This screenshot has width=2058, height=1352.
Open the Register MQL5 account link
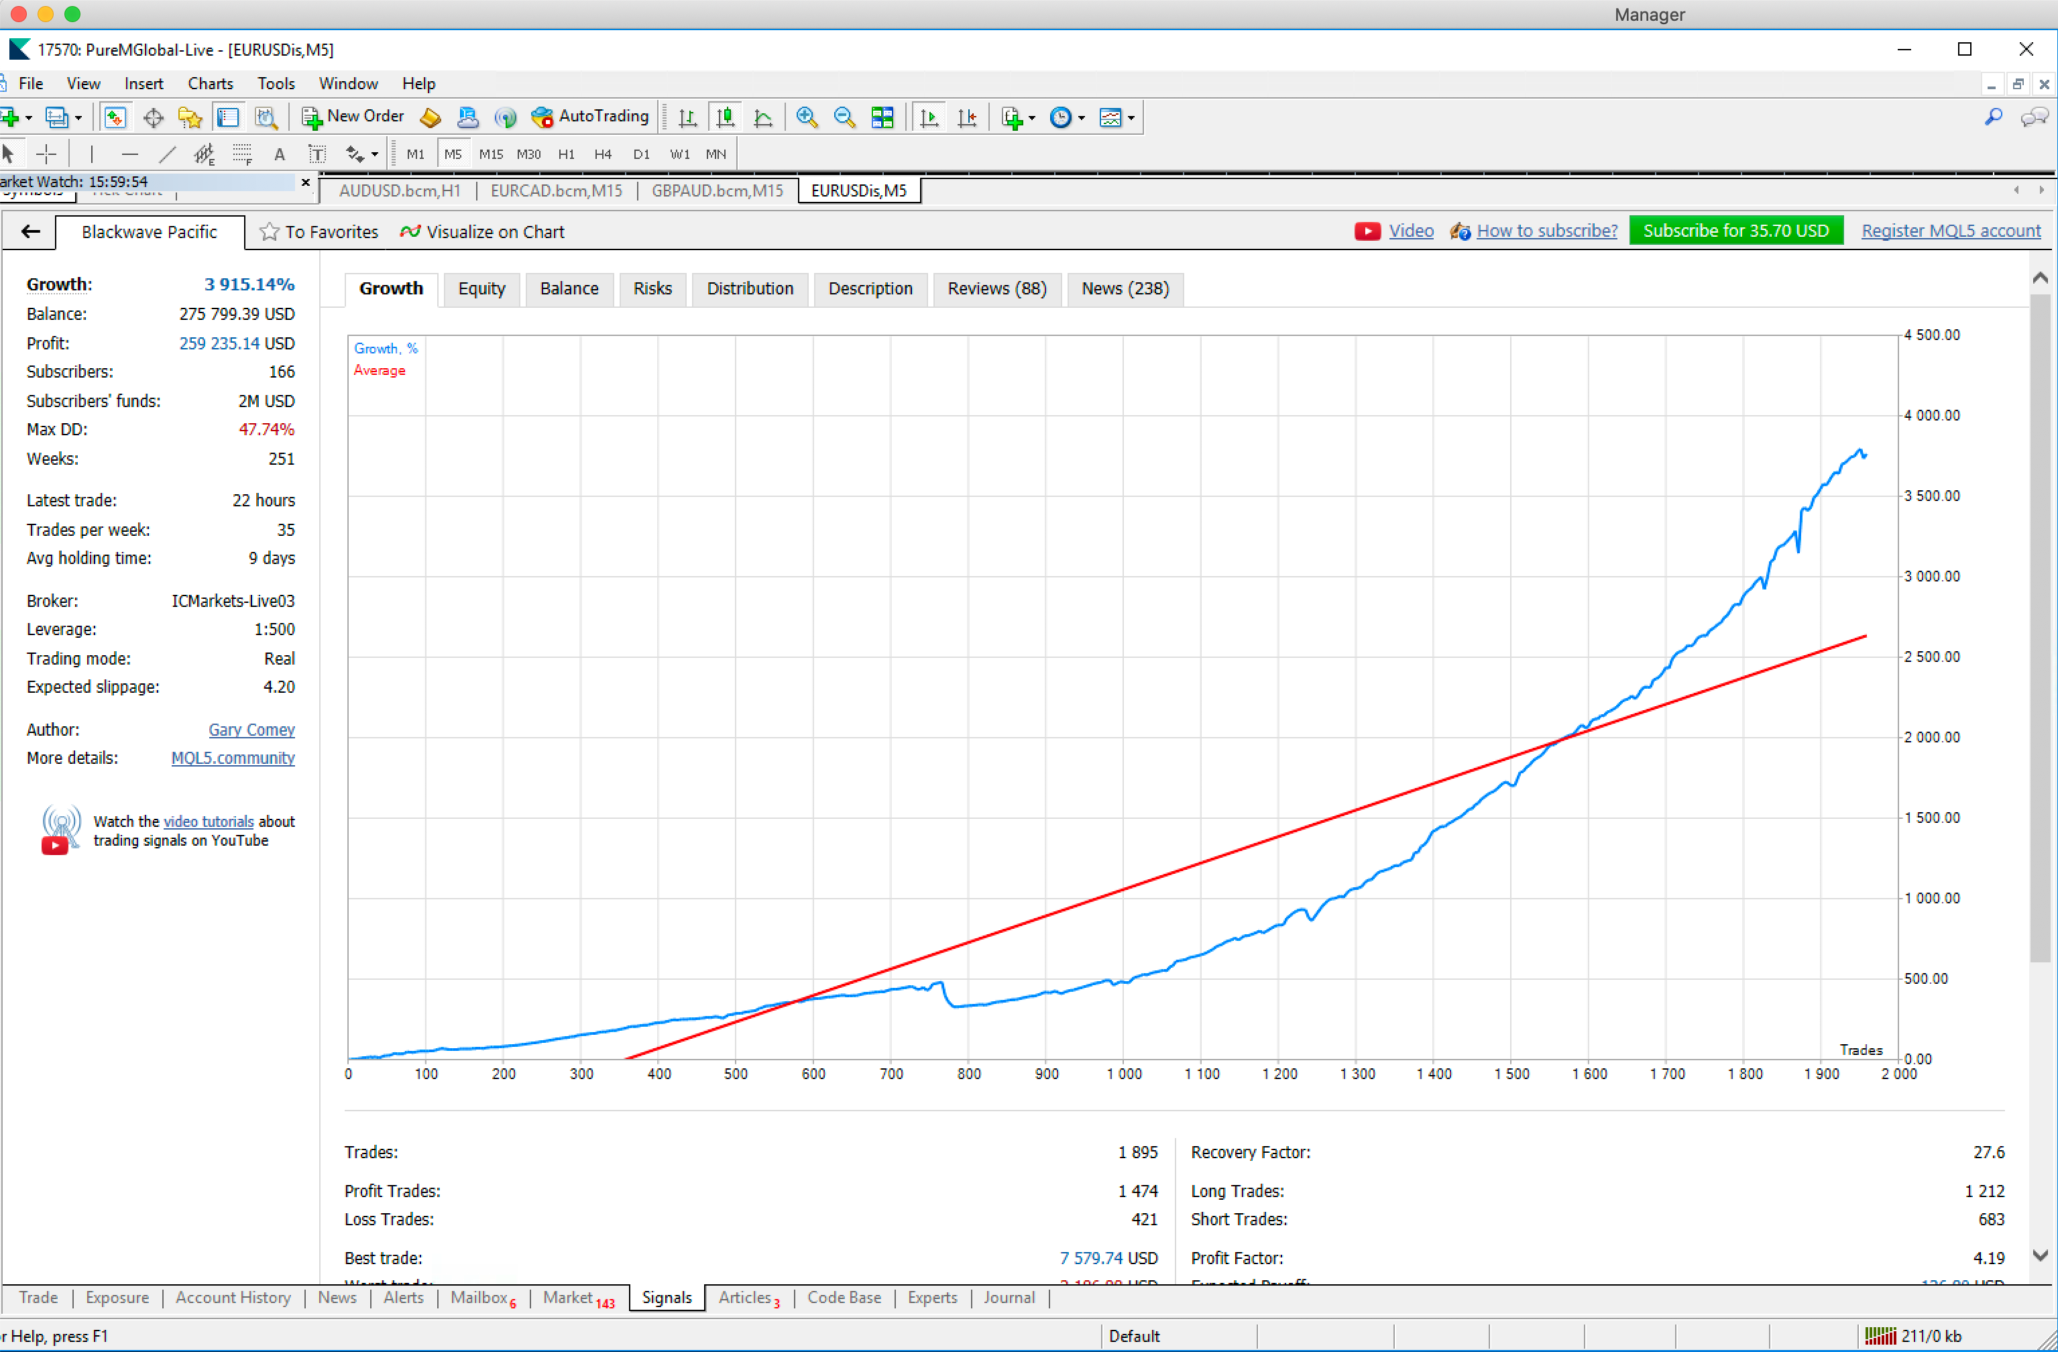(1951, 231)
